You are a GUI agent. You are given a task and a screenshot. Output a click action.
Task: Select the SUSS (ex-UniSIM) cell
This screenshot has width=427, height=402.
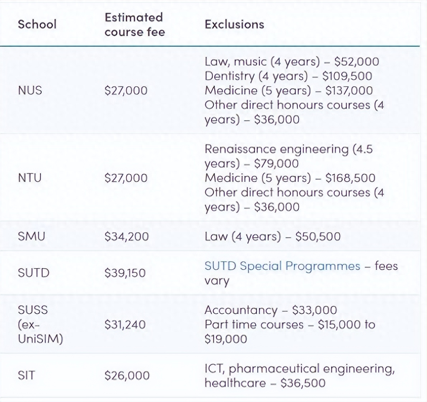pyautogui.click(x=40, y=324)
